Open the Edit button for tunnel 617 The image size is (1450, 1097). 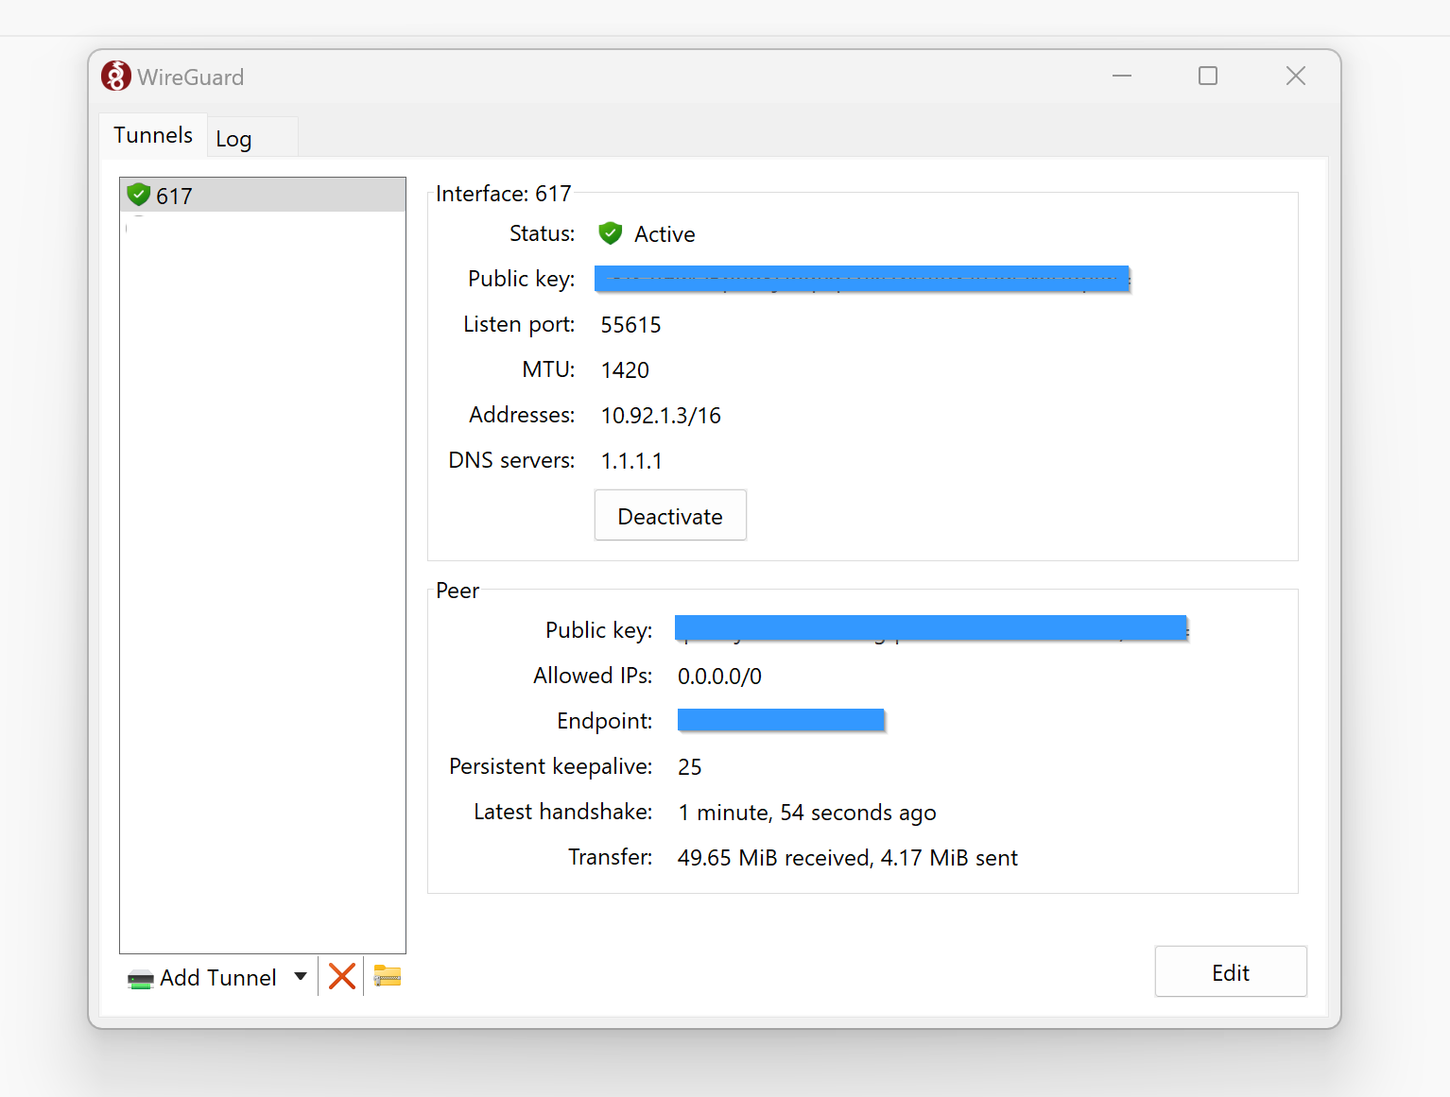1230,971
